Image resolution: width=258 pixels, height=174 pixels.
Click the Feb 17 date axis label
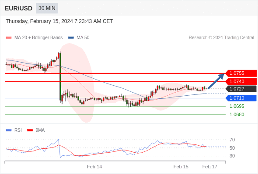pos(210,167)
